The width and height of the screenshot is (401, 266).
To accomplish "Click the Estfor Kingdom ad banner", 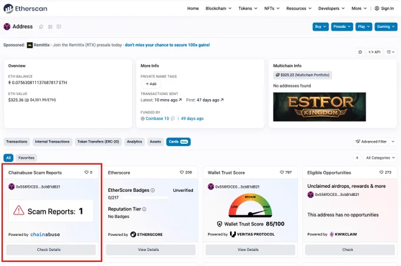I will coord(320,107).
